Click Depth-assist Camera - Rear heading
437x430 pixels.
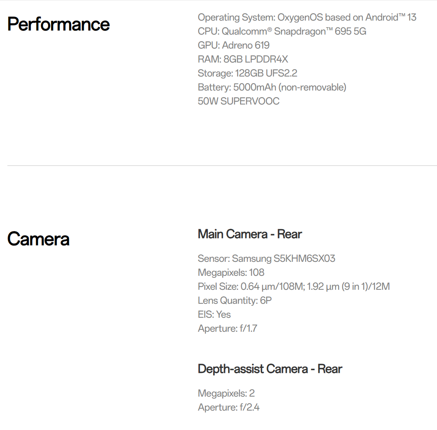coord(270,369)
